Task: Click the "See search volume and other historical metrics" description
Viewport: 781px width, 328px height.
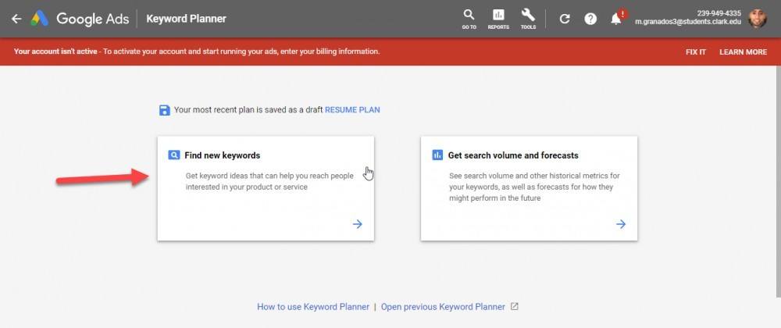Action: click(534, 187)
